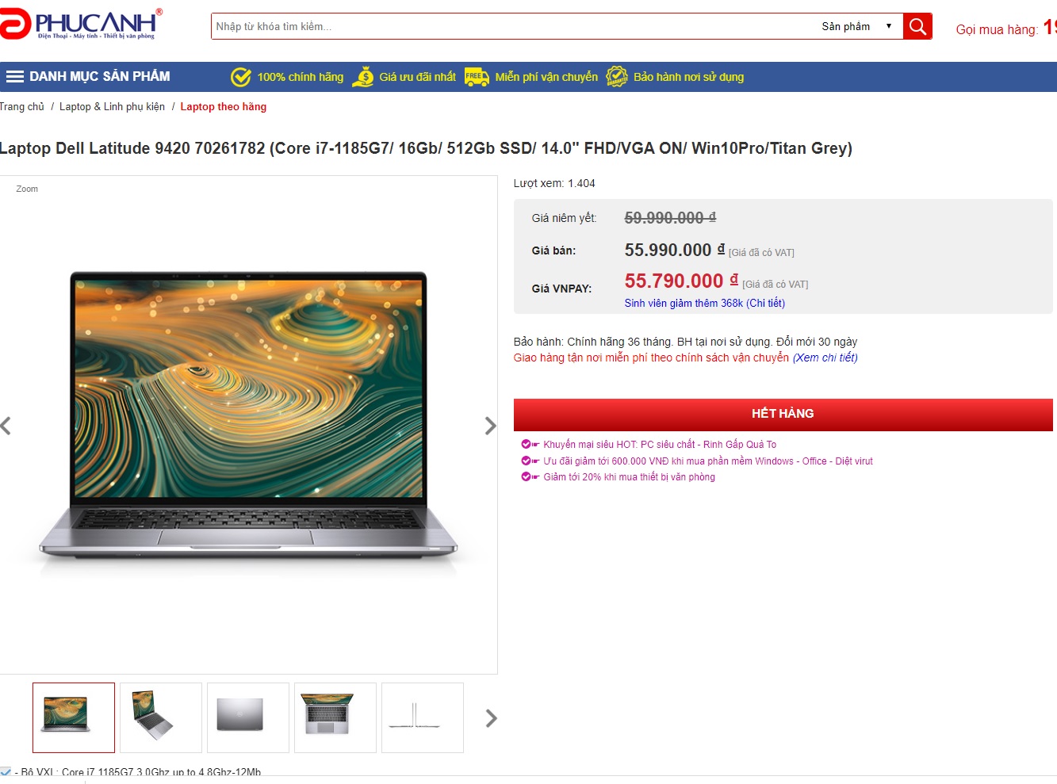
Task: Click the free shipping truck icon
Action: point(477,77)
